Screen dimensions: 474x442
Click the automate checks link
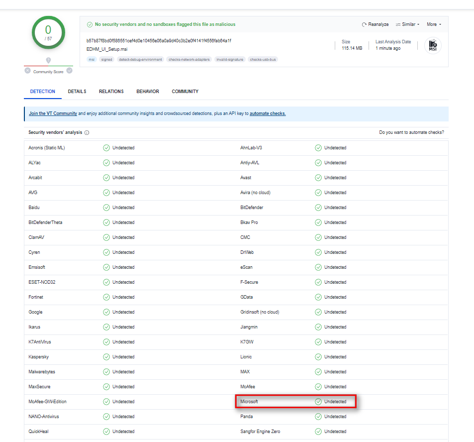point(268,113)
